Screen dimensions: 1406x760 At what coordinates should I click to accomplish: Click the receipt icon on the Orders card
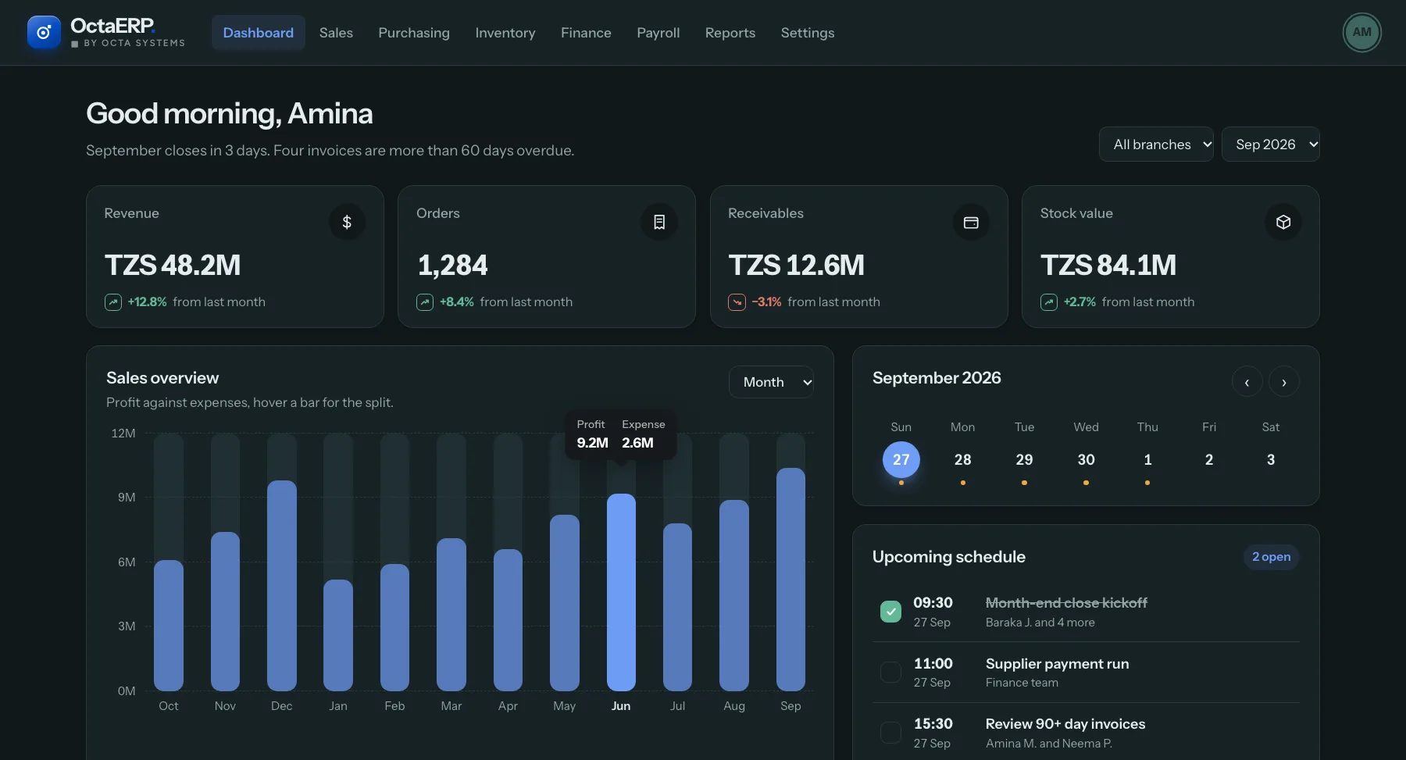pos(659,223)
